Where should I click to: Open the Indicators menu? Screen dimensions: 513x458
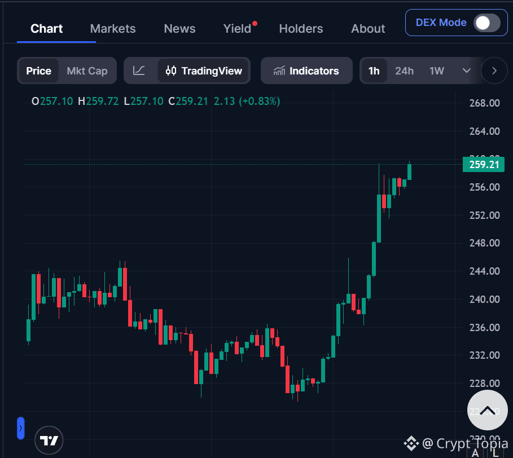pos(306,71)
